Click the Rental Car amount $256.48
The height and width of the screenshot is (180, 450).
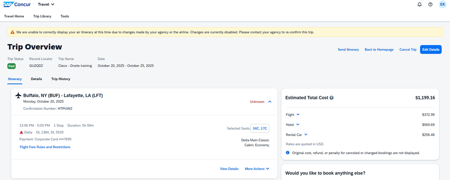coord(428,135)
